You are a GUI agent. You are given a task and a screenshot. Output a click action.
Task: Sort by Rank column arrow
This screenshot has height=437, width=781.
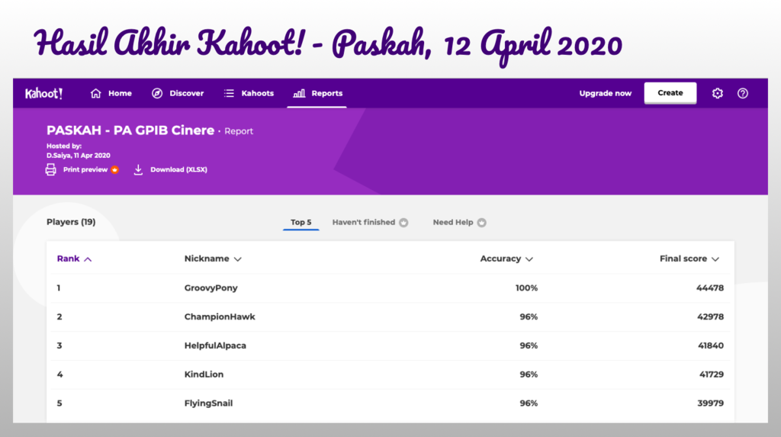point(88,259)
